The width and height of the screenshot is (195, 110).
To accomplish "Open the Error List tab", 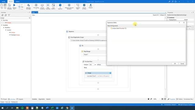I will [8, 102].
